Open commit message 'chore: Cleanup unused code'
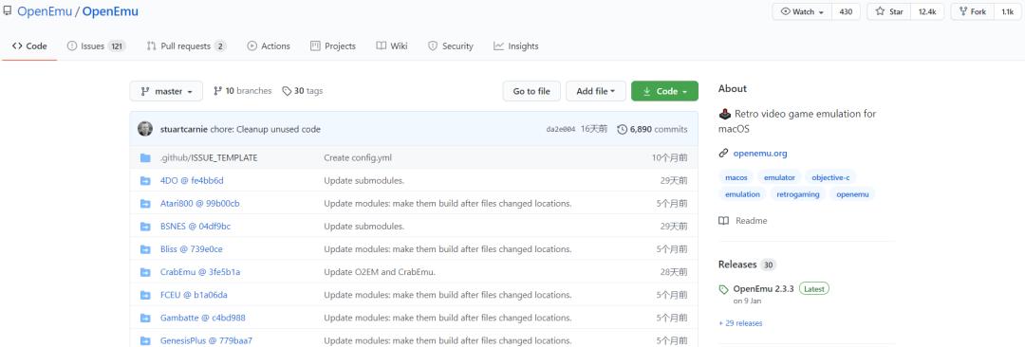Image resolution: width=1025 pixels, height=347 pixels. point(266,129)
